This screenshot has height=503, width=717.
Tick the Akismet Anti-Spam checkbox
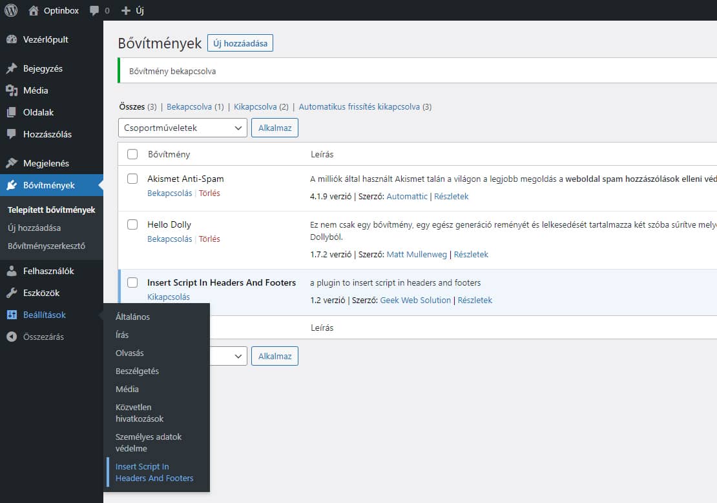coord(132,179)
